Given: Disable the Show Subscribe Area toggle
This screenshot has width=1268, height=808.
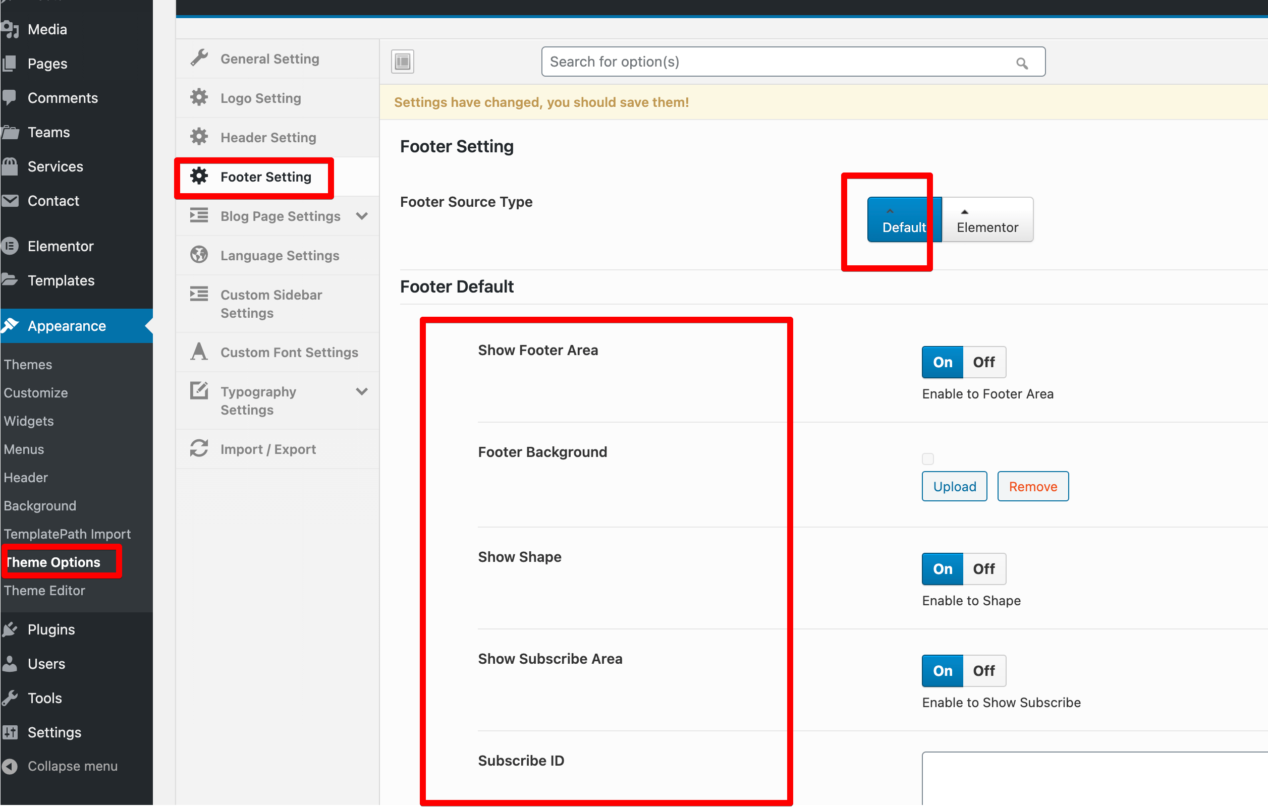Looking at the screenshot, I should point(983,671).
